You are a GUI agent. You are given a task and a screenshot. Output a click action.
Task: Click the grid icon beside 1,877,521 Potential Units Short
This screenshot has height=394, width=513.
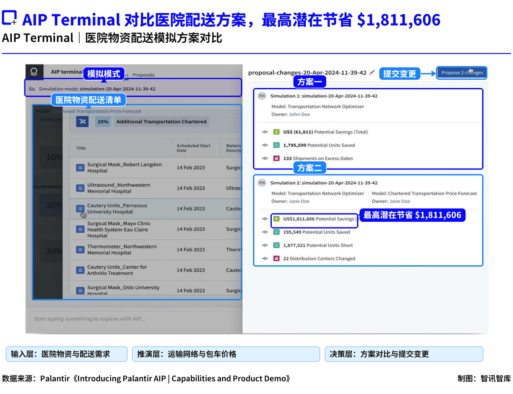coord(276,245)
